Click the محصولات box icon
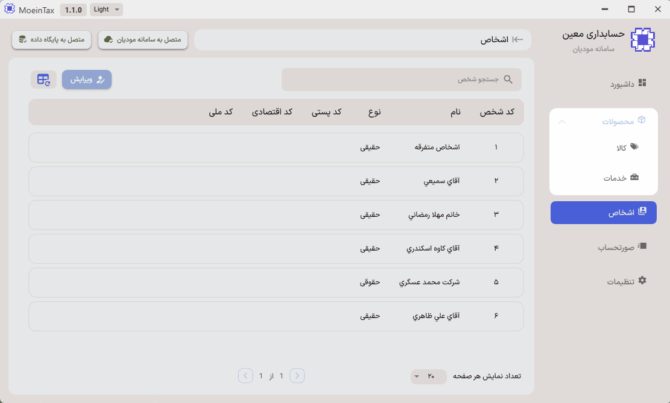This screenshot has height=403, width=670. pos(642,120)
